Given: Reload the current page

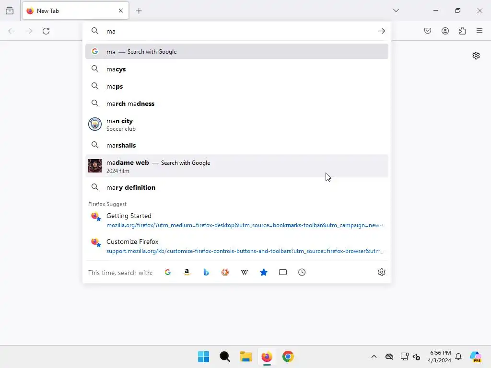Looking at the screenshot, I should pos(46,31).
